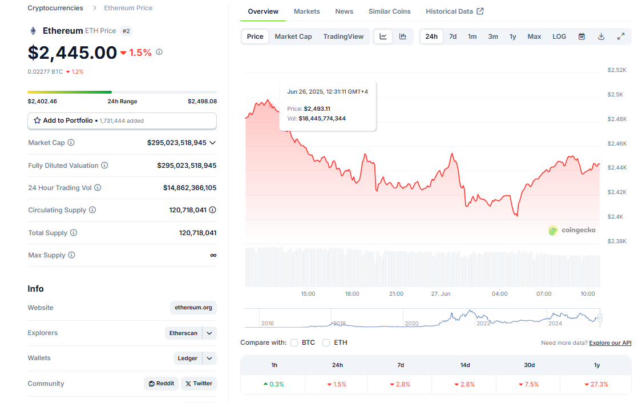The width and height of the screenshot is (638, 403).
Task: Switch chart to Price mode
Action: [x=255, y=37]
